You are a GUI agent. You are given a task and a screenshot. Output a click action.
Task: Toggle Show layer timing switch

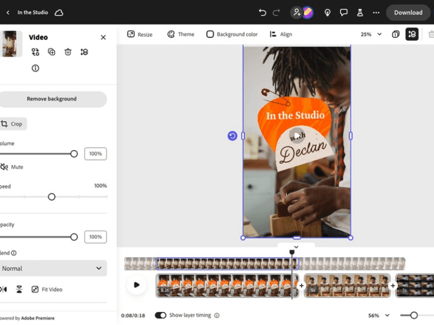(x=161, y=315)
